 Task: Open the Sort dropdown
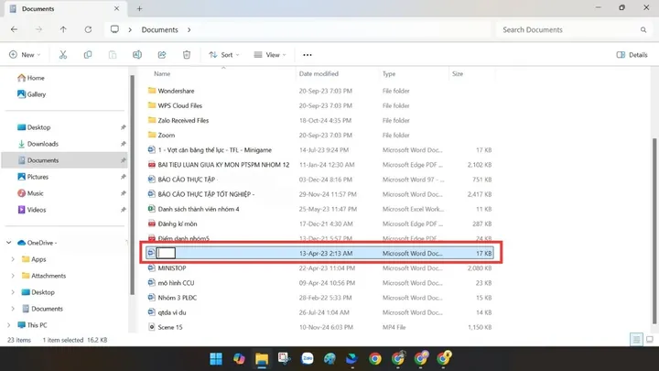223,55
